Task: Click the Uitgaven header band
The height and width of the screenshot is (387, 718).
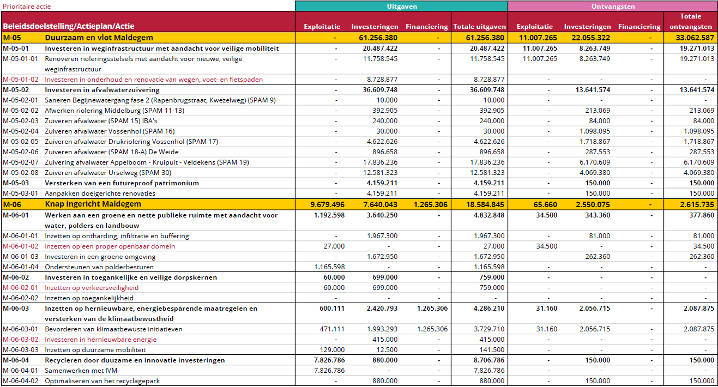Action: click(x=401, y=6)
